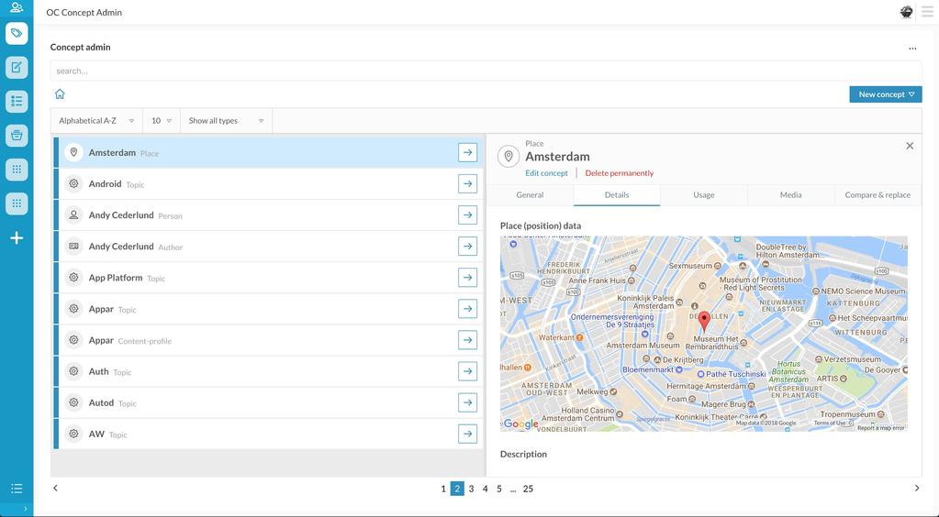Open the Amsterdam row arrow button
Viewport: 939px width, 517px height.
point(468,152)
